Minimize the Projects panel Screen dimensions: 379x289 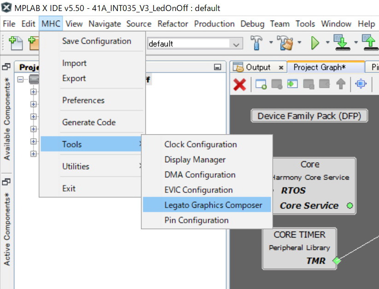218,67
